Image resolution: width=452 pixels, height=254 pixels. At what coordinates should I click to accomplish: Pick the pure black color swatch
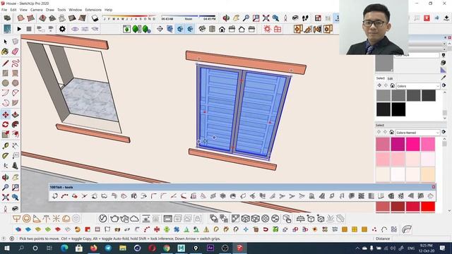pyautogui.click(x=398, y=109)
